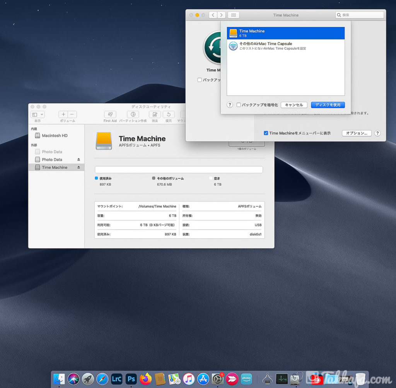Open Photoshop from the Dock
Image resolution: width=396 pixels, height=388 pixels.
(131, 378)
